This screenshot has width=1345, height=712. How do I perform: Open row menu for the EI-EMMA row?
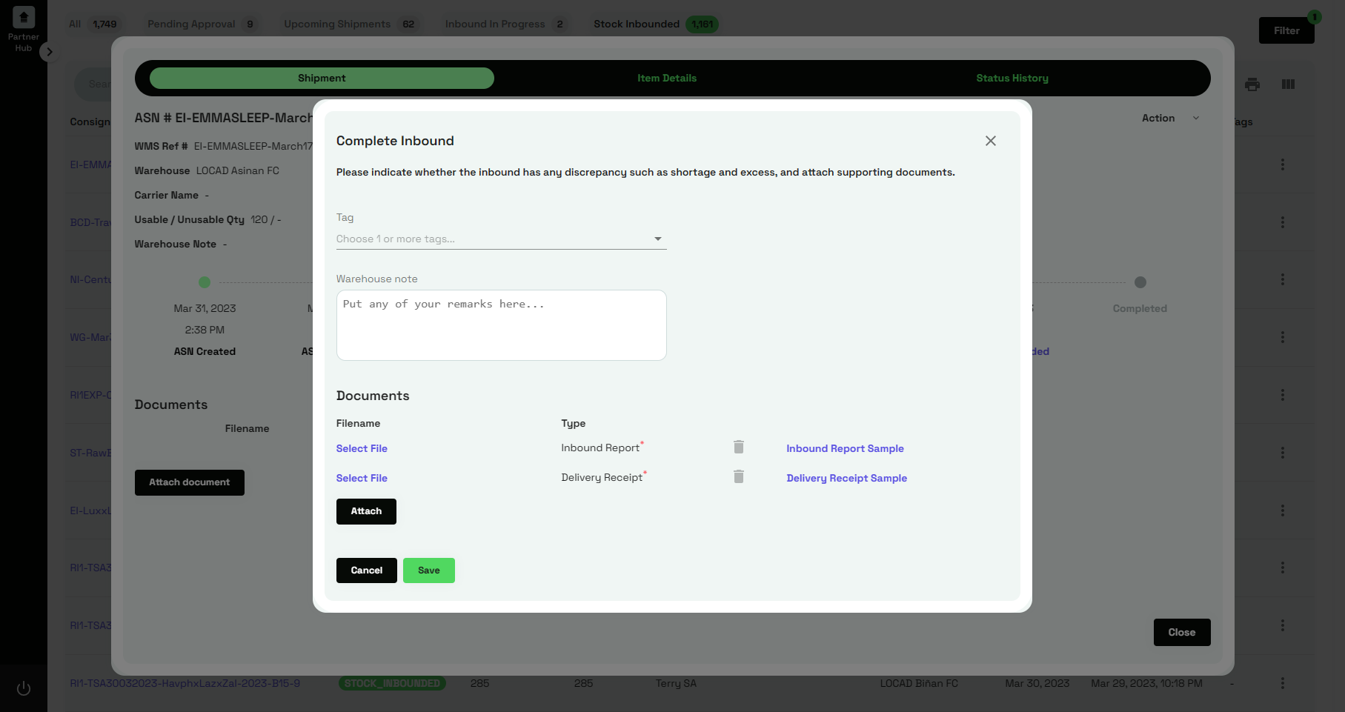pos(1282,164)
